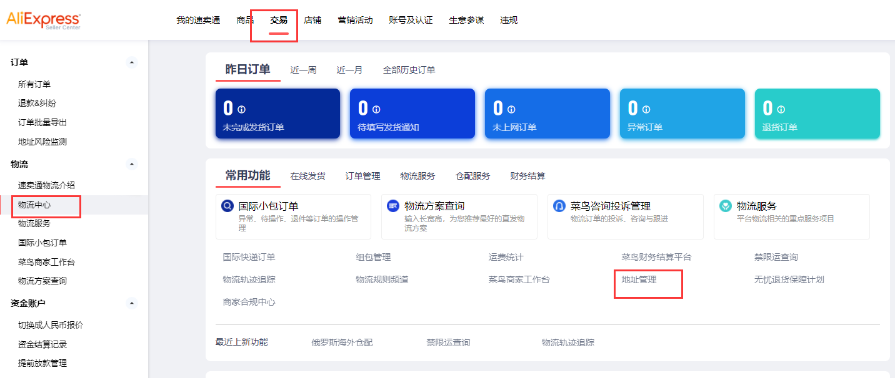Click 商家合规中心 link
This screenshot has width=895, height=378.
coord(249,302)
